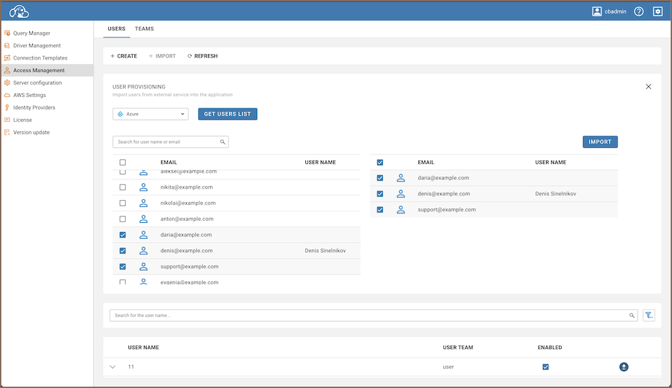
Task: Uncheck daria@example.com in the left list
Action: tap(122, 235)
